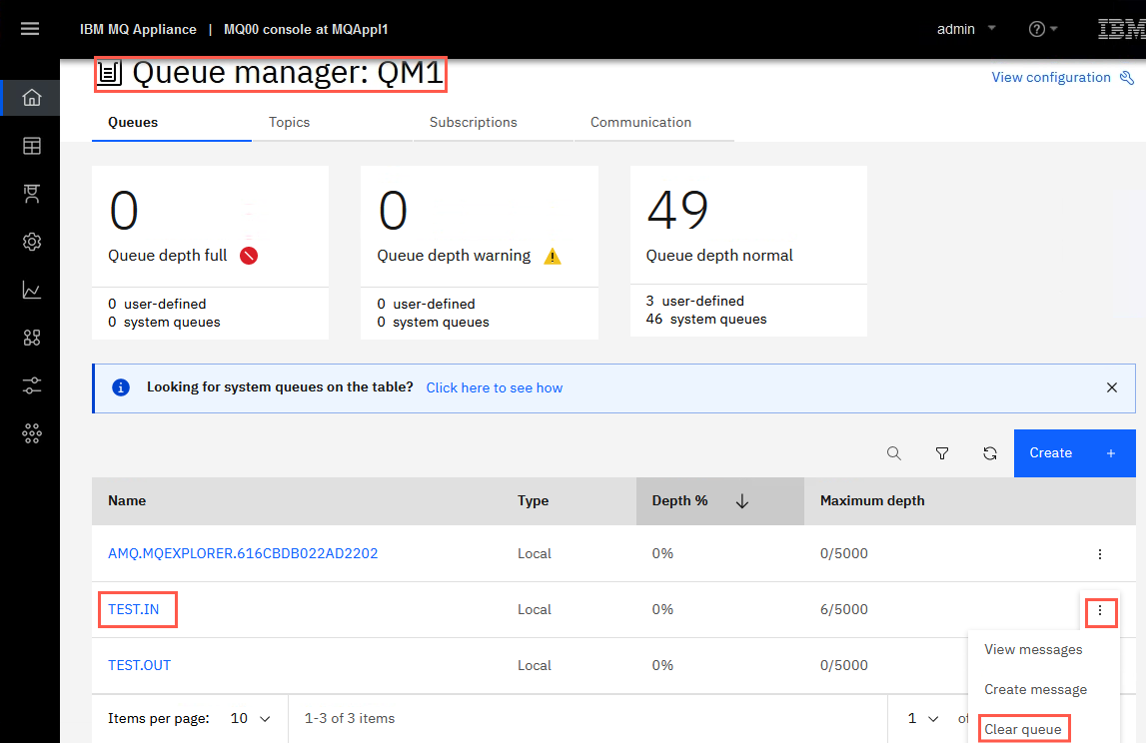Screen dimensions: 1146x743
Task: Open the gear settings sidebar icon
Action: tap(31, 242)
